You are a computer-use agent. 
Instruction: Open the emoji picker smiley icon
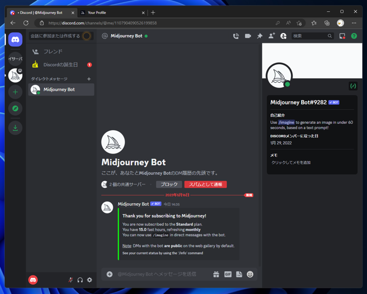coord(250,274)
